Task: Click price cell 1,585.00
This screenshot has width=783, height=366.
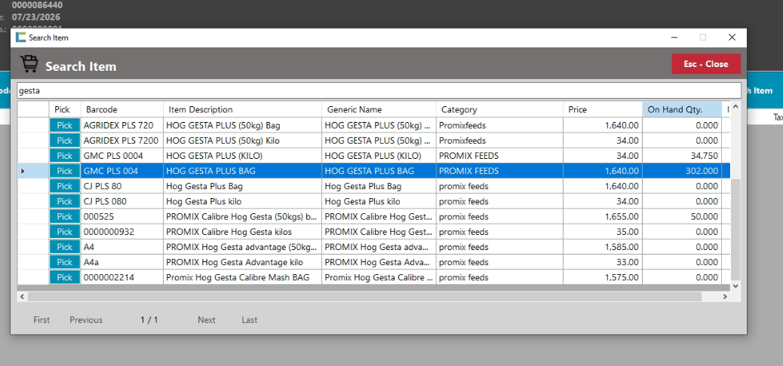Action: click(x=603, y=247)
